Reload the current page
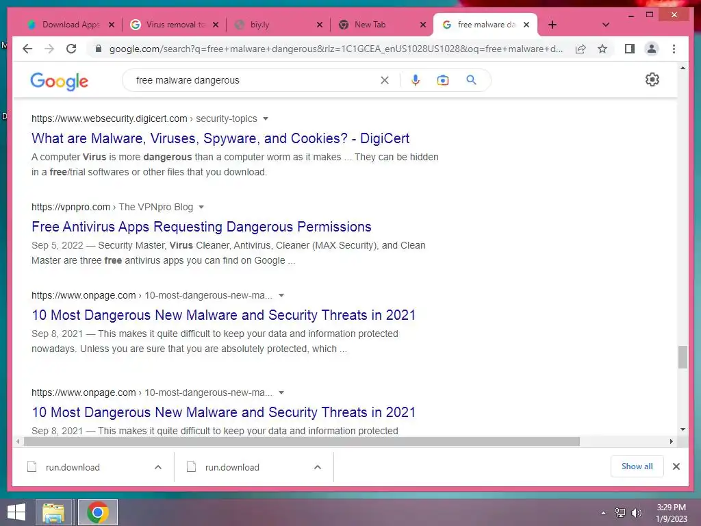Screen dimensions: 701x526 click(71, 49)
